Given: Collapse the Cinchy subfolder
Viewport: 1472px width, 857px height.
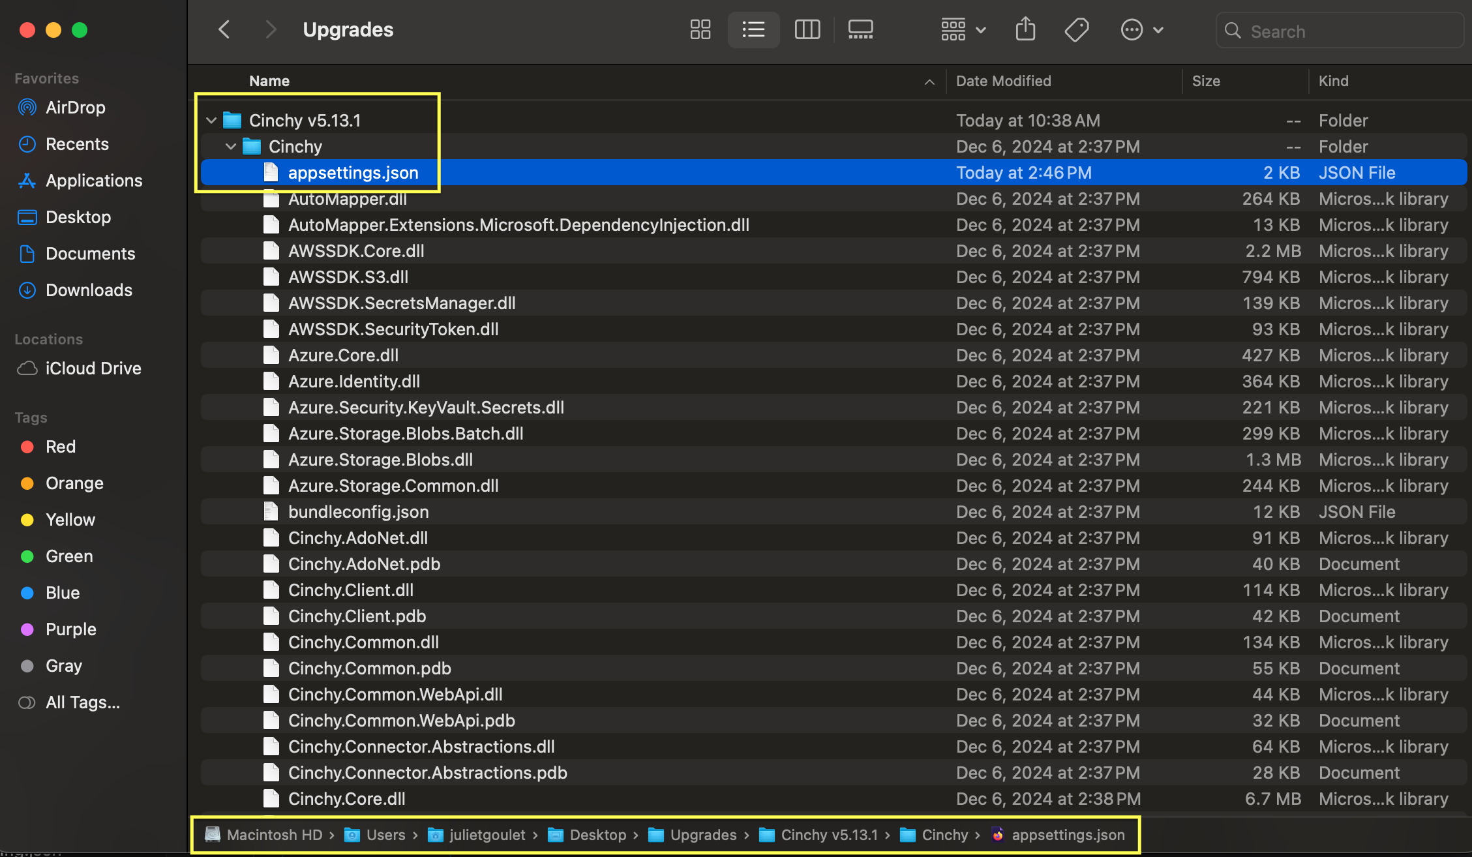Looking at the screenshot, I should [x=230, y=146].
